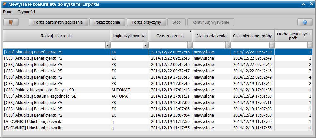Sort by Status zdarzenia column header
Image resolution: width=316 pixels, height=138 pixels.
point(211,36)
